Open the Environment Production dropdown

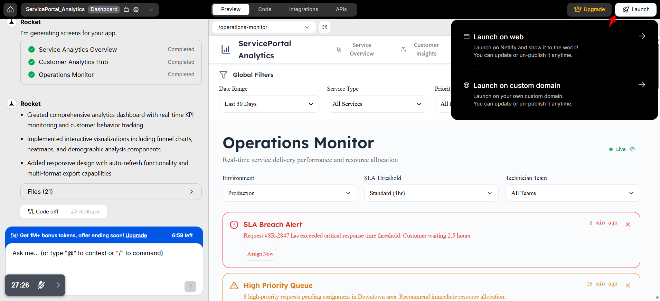click(290, 193)
